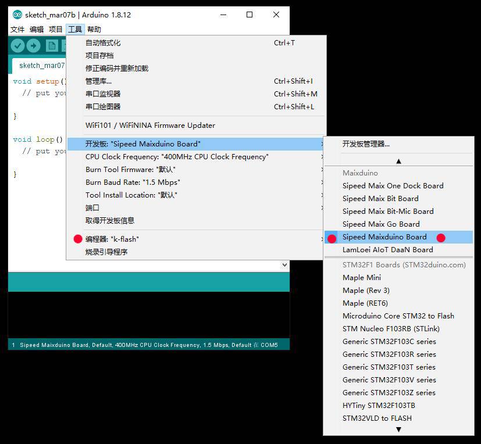Viewport: 481px width, 444px height.
Task: Select STM32VLD to FLASH board
Action: (398, 418)
